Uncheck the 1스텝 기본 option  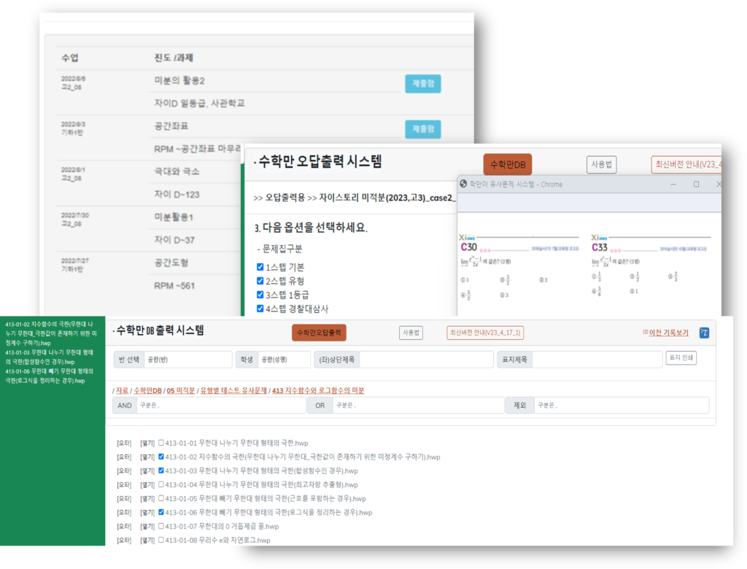click(x=260, y=267)
